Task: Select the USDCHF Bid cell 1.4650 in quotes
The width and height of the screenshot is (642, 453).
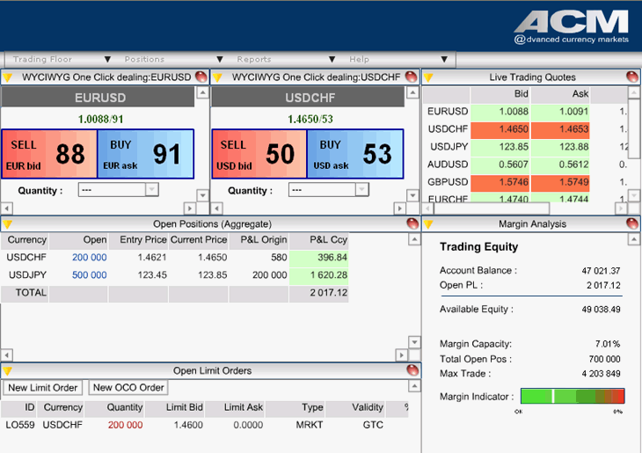Action: (x=500, y=129)
